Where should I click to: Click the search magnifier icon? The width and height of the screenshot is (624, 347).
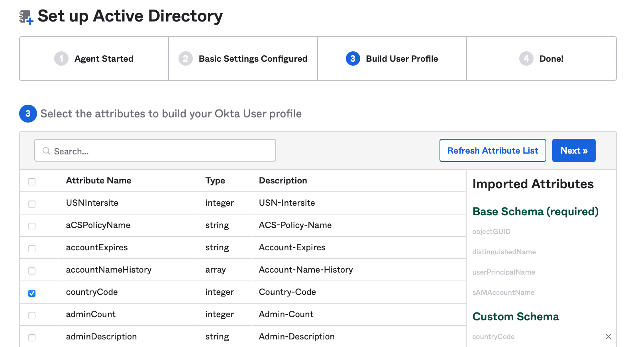[47, 151]
